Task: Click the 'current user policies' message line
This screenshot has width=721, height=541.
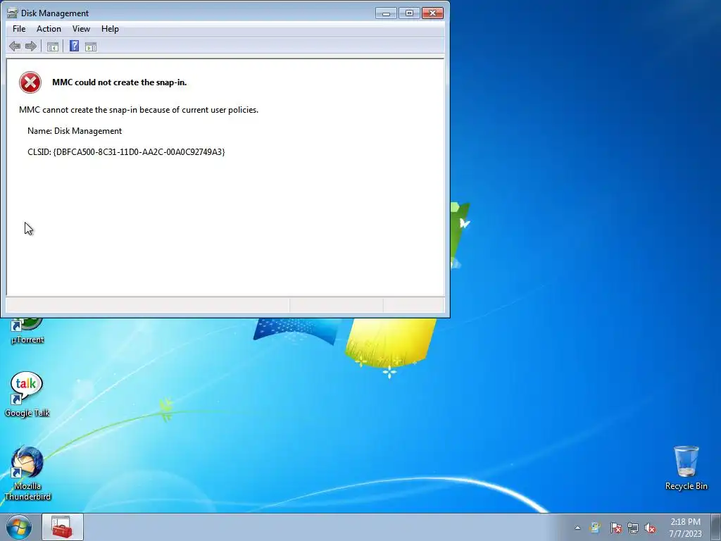Action: point(139,109)
